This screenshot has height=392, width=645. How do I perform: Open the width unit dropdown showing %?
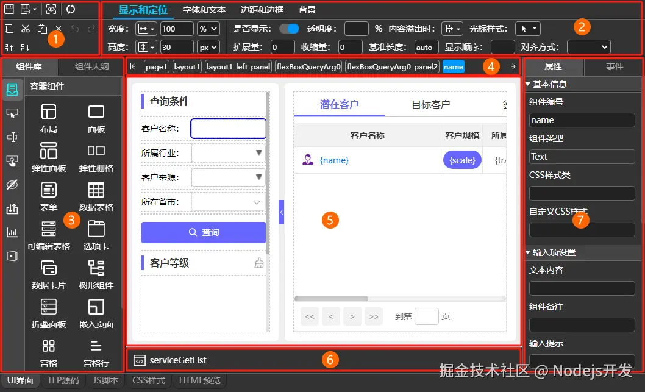pyautogui.click(x=207, y=28)
